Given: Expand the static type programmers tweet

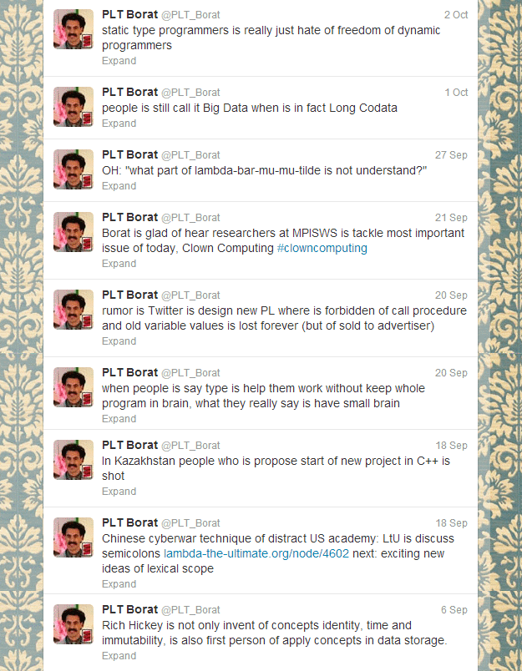Looking at the screenshot, I should [119, 61].
